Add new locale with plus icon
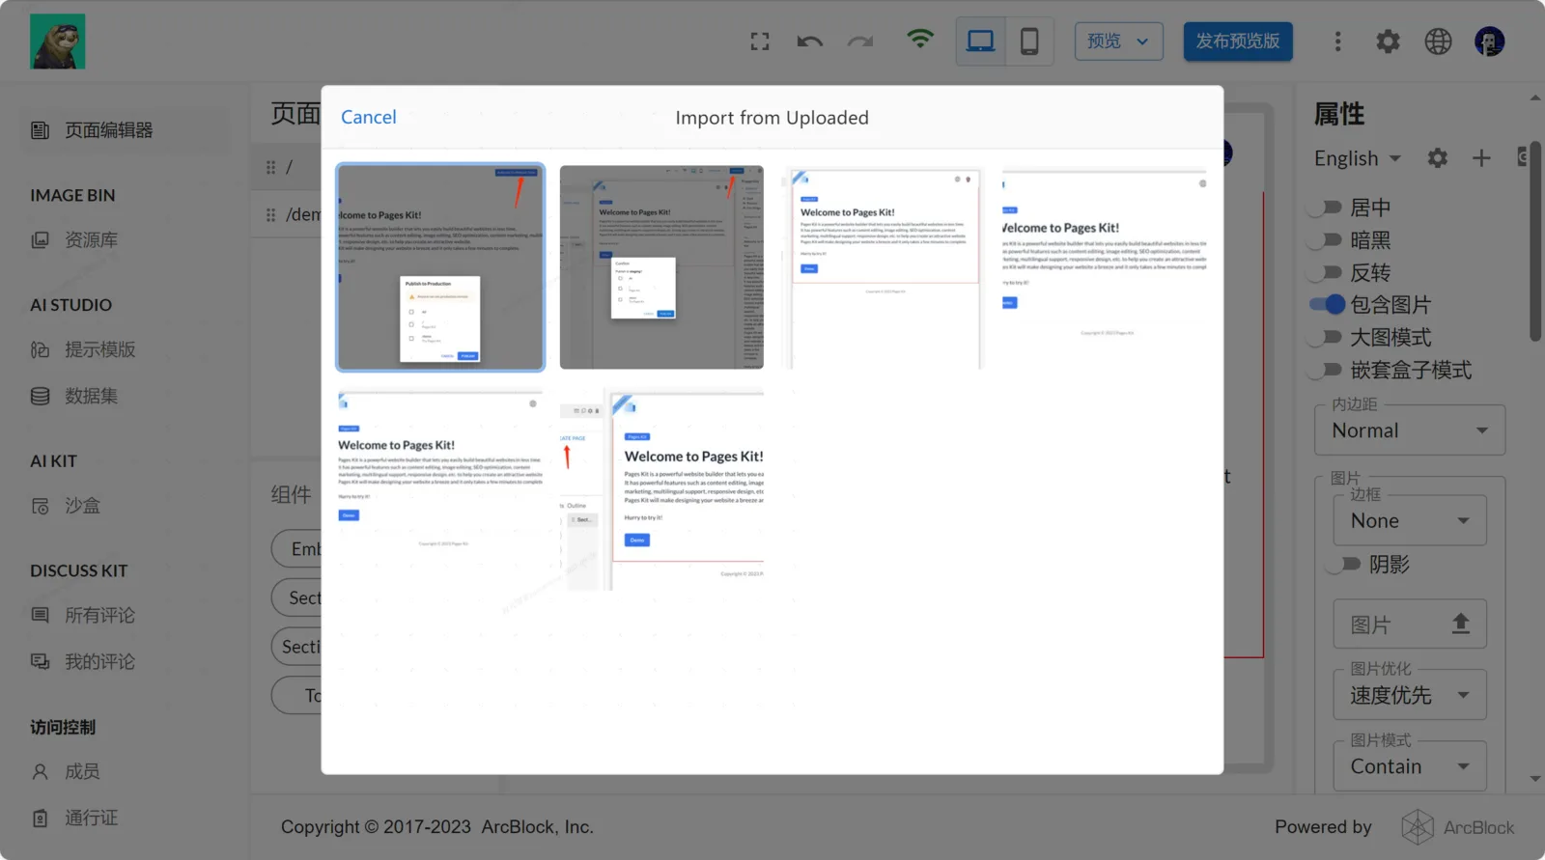Image resolution: width=1545 pixels, height=860 pixels. click(x=1481, y=158)
